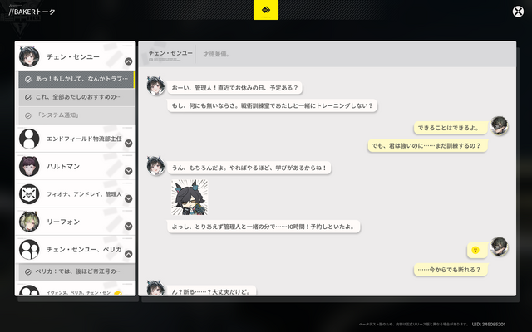Select the 「システム通知」 conversation
The width and height of the screenshot is (532, 332).
click(x=76, y=115)
